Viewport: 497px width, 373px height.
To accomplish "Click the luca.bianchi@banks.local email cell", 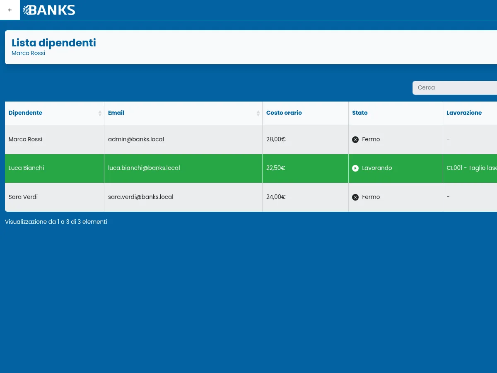I will (x=183, y=168).
